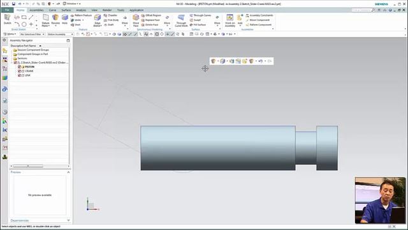The image size is (408, 230).
Task: Click Pattern Component command
Action: tap(259, 25)
